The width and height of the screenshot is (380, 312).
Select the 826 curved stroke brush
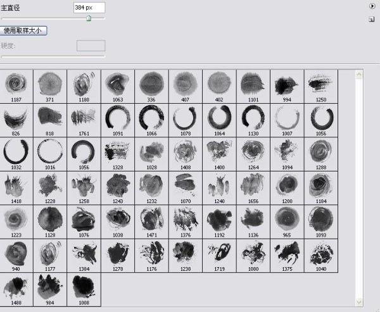(16, 118)
